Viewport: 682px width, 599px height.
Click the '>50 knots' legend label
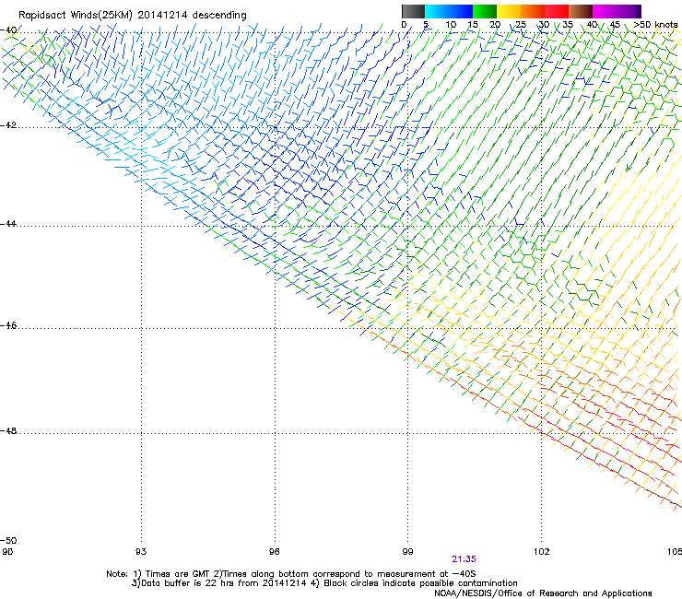click(655, 24)
